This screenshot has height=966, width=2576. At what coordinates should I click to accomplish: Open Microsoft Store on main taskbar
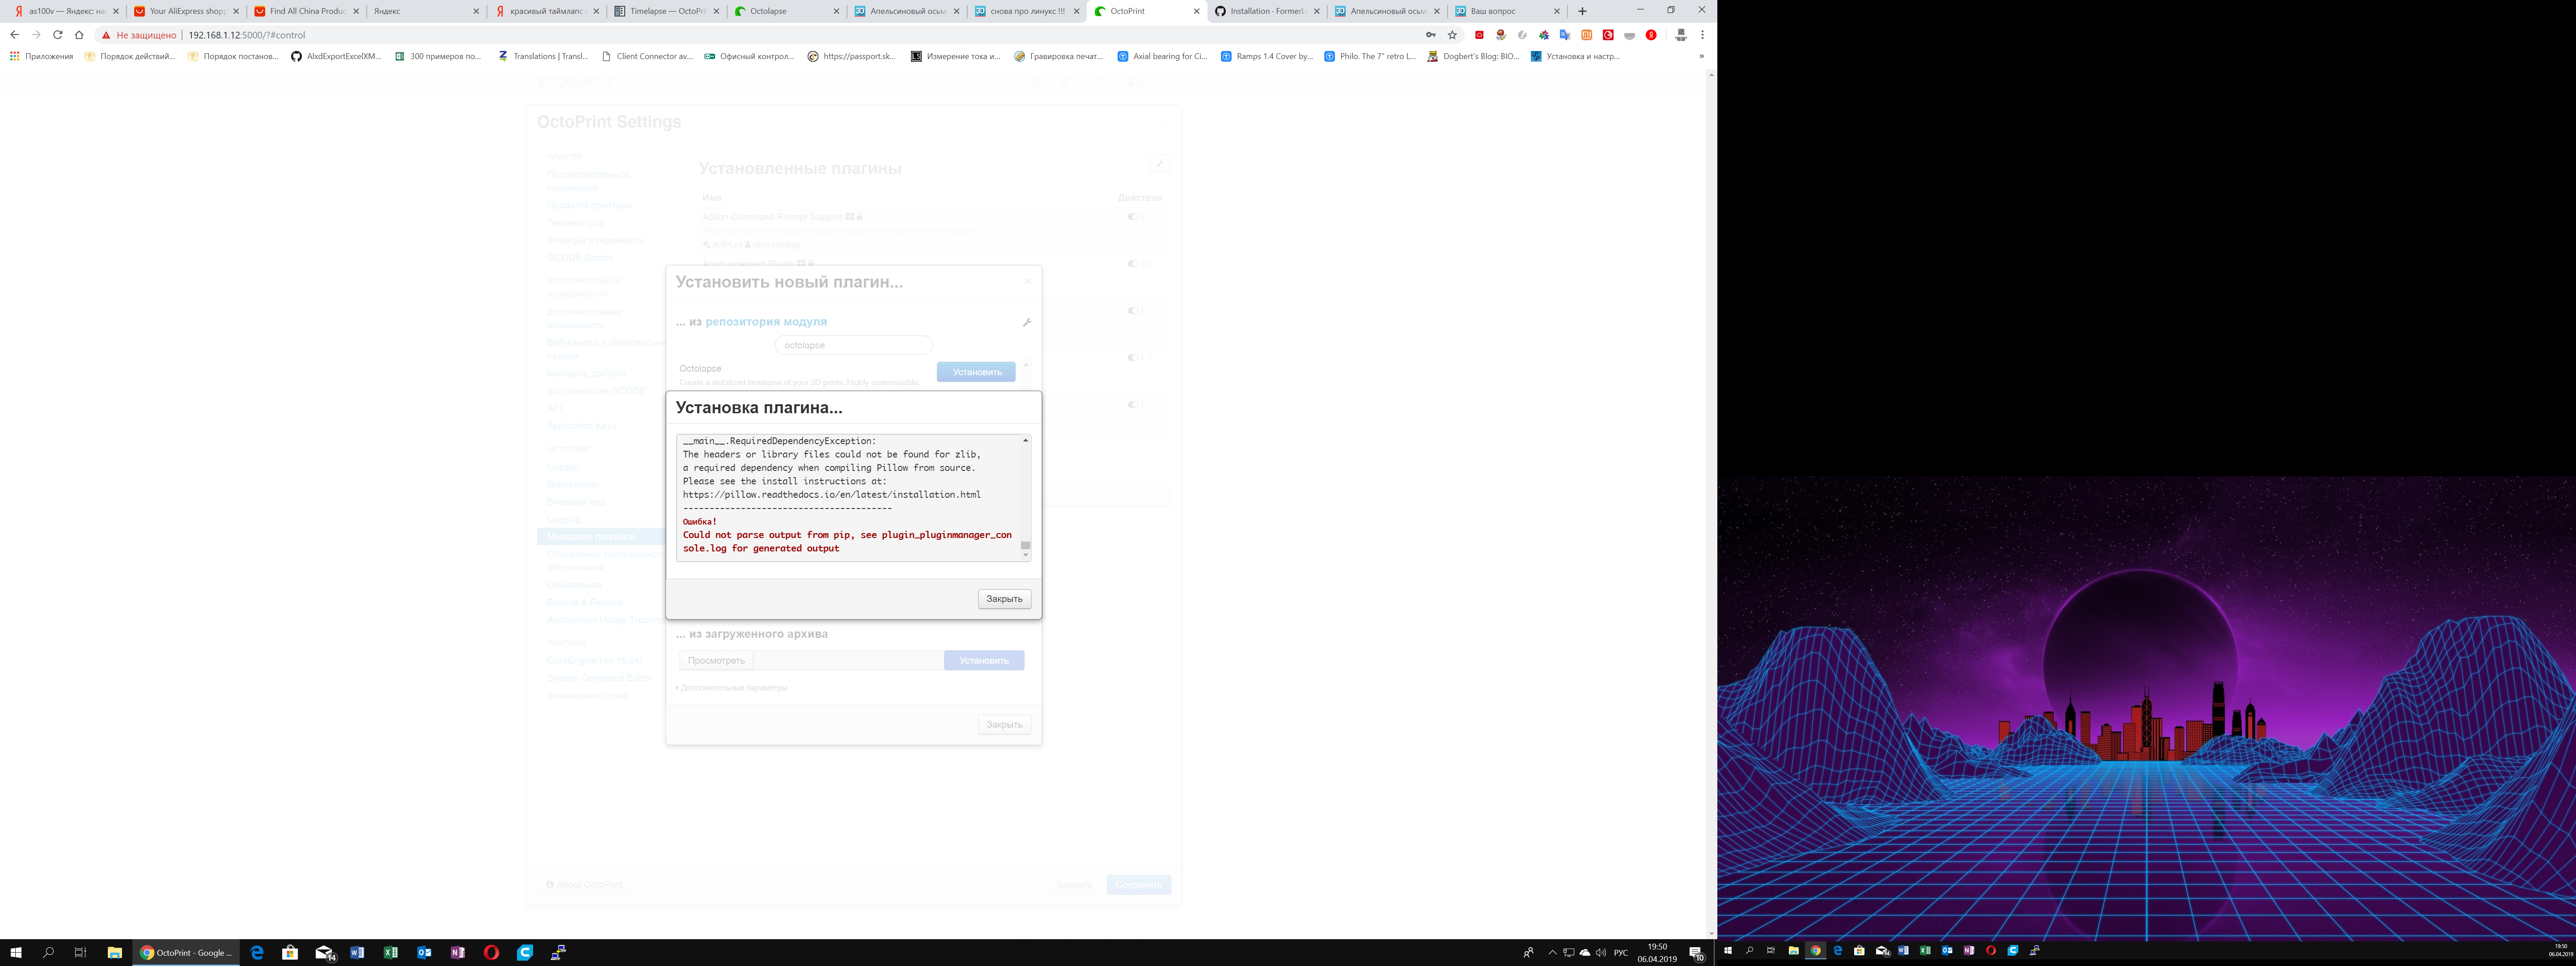[x=290, y=953]
